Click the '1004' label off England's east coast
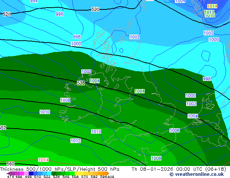This screenshot has width=230, height=178. (140, 91)
